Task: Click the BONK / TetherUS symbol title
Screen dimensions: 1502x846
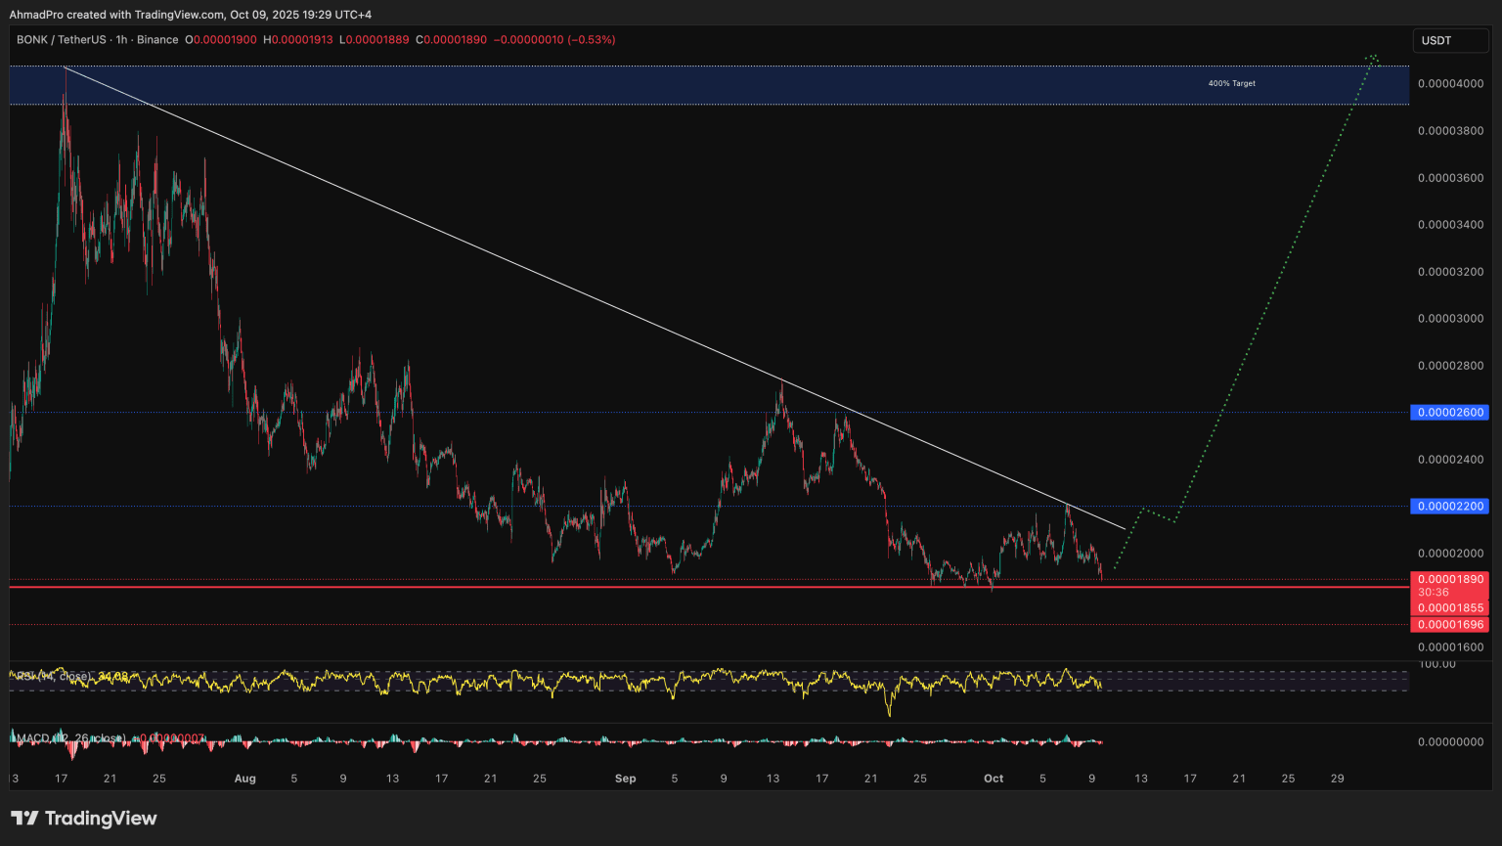Action: pyautogui.click(x=64, y=40)
